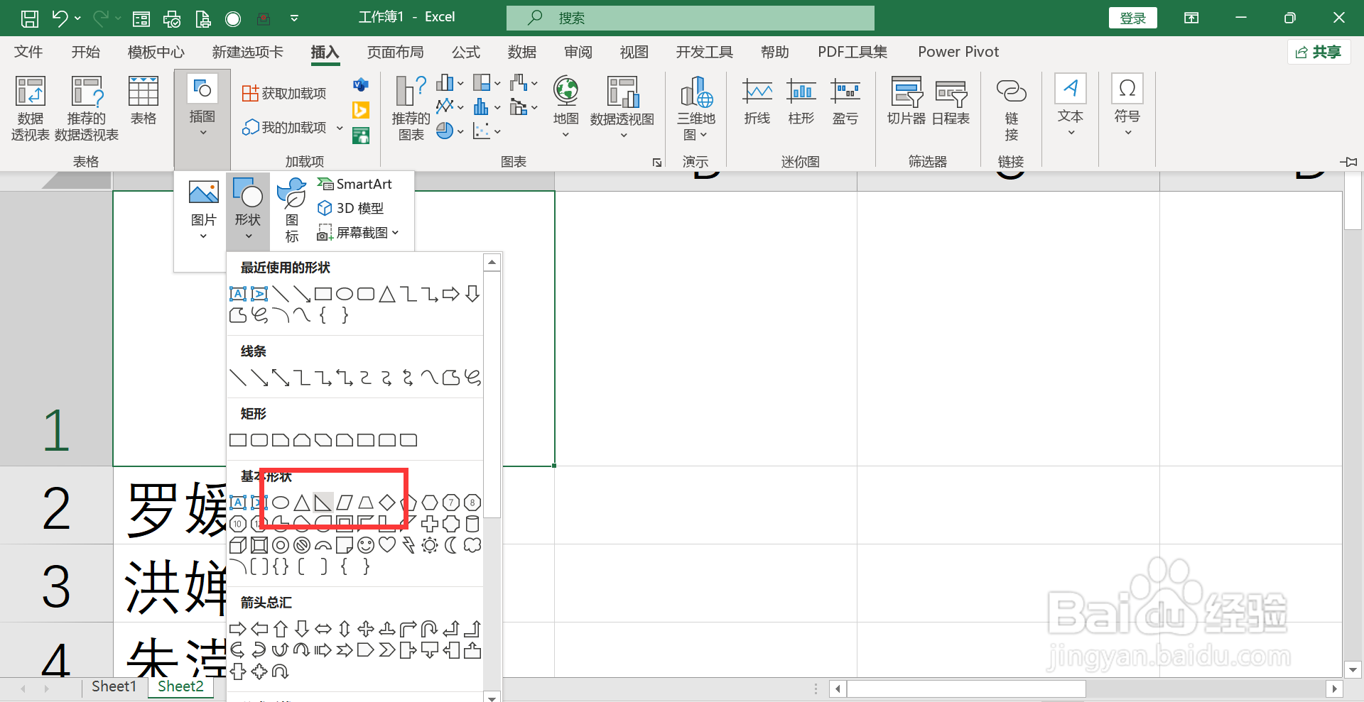
Task: Choose the heart shape
Action: (x=387, y=545)
